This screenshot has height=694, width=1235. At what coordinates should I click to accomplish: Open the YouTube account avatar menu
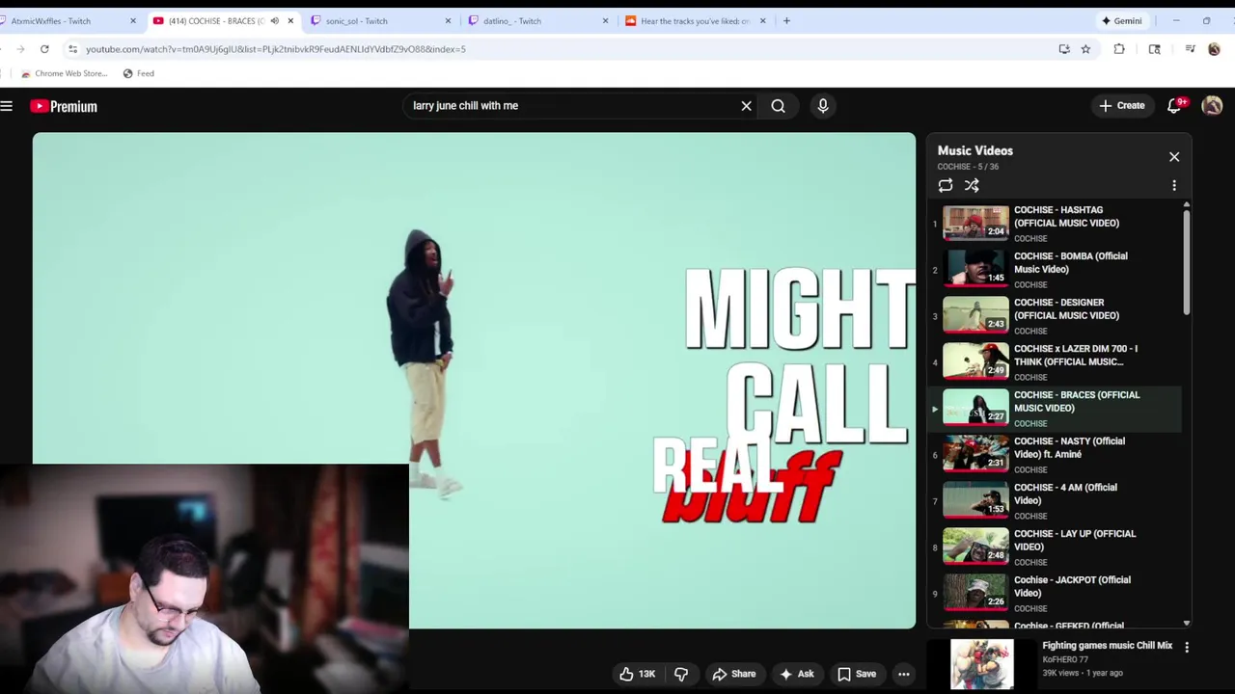[x=1212, y=106]
